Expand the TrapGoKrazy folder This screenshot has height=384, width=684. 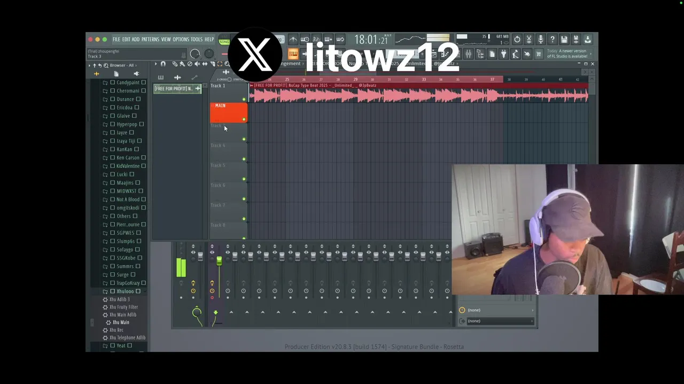[x=105, y=283]
